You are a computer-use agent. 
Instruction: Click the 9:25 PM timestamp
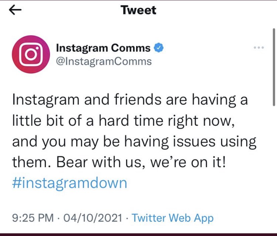pos(33,218)
